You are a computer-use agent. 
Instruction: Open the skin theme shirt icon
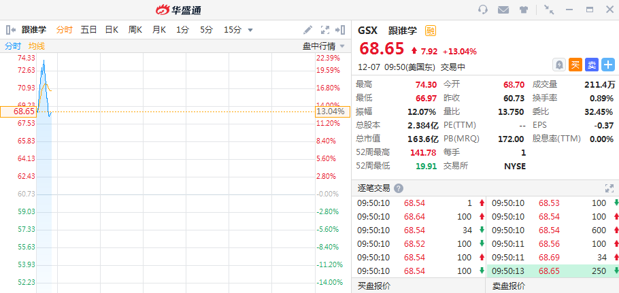tap(524, 10)
